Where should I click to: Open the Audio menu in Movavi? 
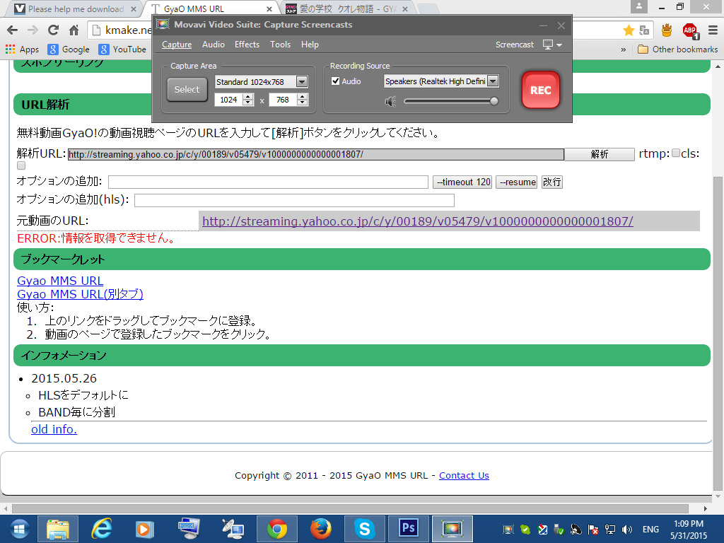point(214,45)
